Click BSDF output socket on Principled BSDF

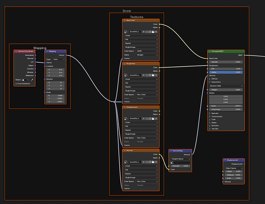(x=245, y=55)
